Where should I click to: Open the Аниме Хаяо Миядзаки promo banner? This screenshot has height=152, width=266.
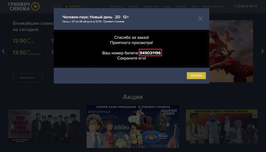pyautogui.click(x=133, y=126)
